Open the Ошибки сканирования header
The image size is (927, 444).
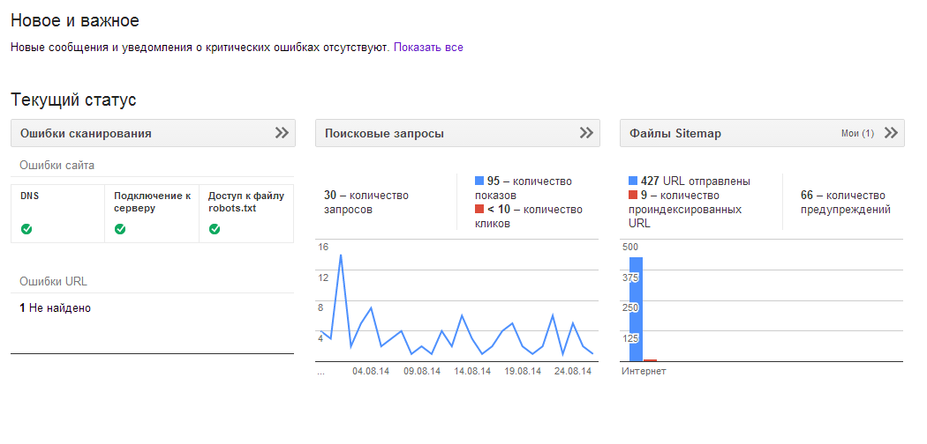[86, 133]
